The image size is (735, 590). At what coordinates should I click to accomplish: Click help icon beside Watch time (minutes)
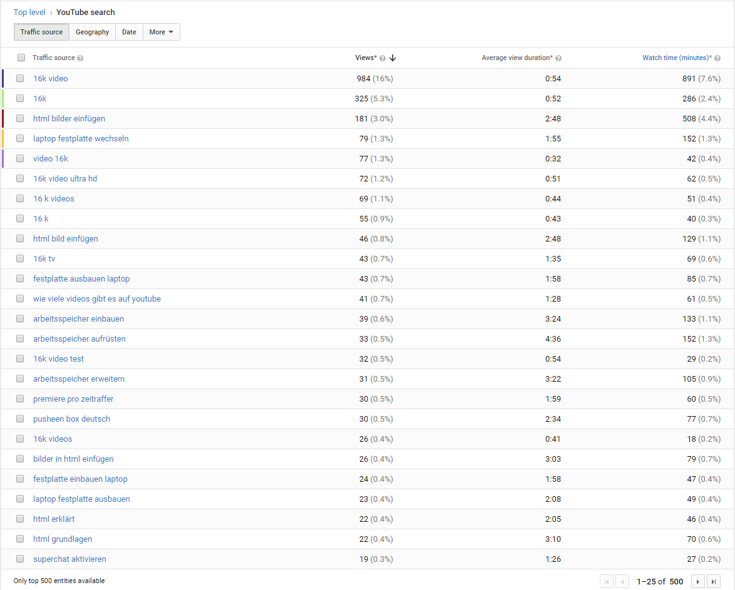[x=717, y=58]
